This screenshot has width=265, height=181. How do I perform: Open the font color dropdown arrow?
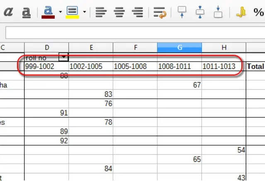tap(60, 12)
